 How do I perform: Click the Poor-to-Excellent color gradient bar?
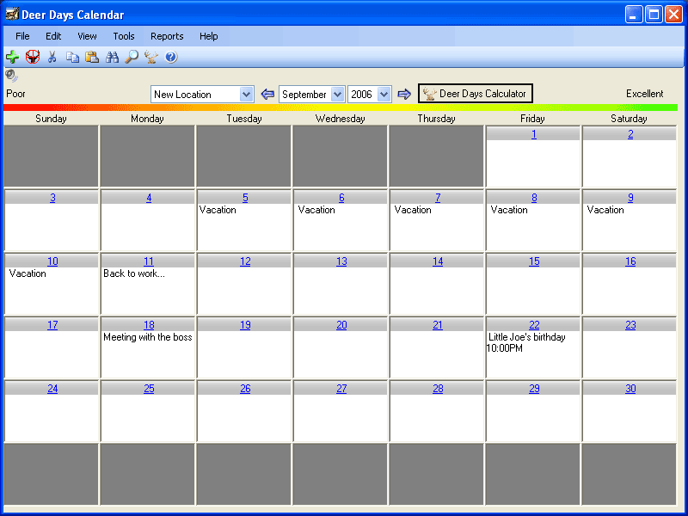(341, 107)
